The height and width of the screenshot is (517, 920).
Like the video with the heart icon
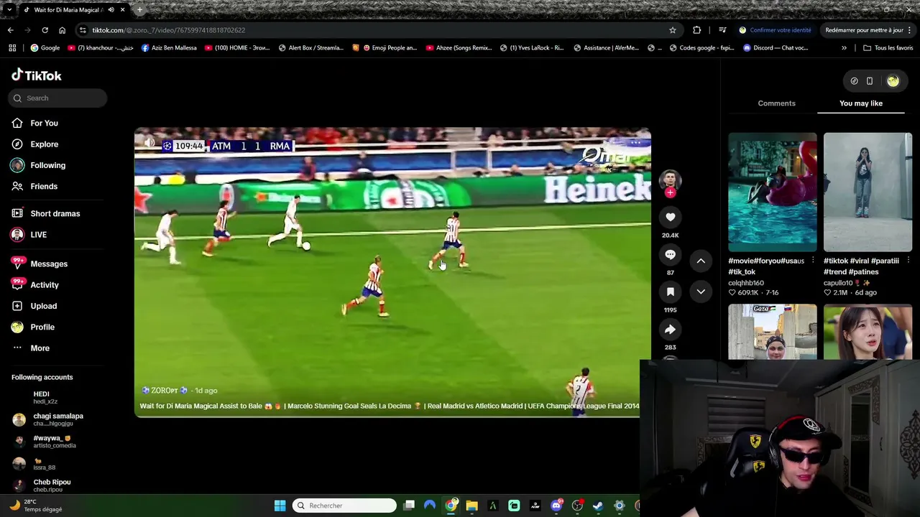pos(670,217)
